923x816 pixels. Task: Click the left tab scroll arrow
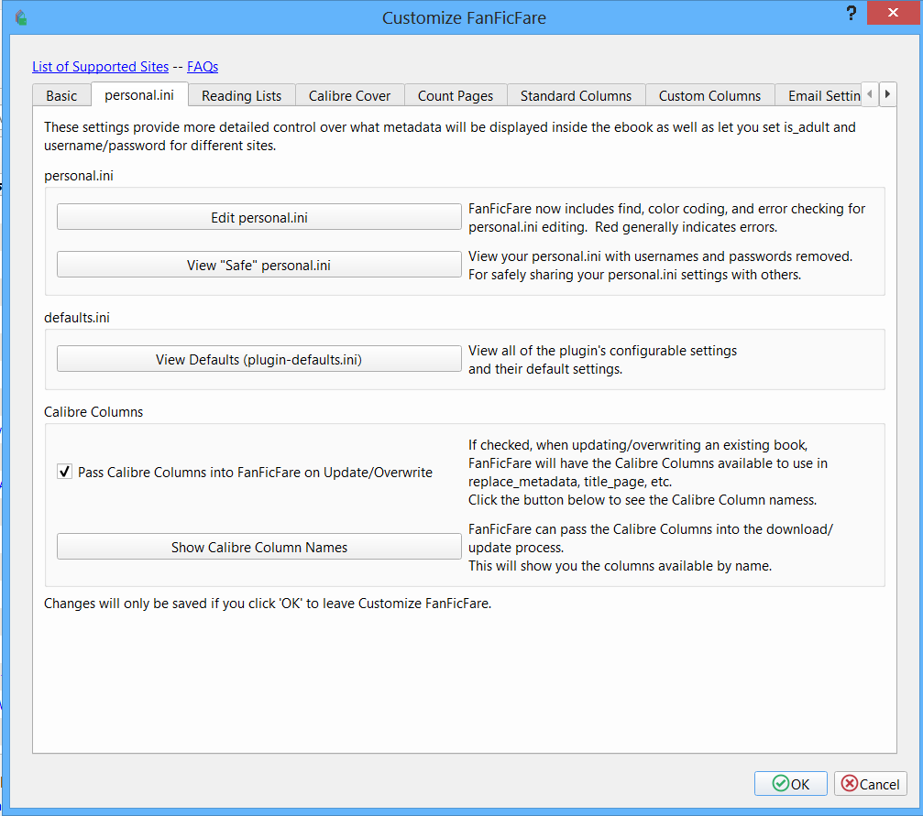click(x=870, y=94)
